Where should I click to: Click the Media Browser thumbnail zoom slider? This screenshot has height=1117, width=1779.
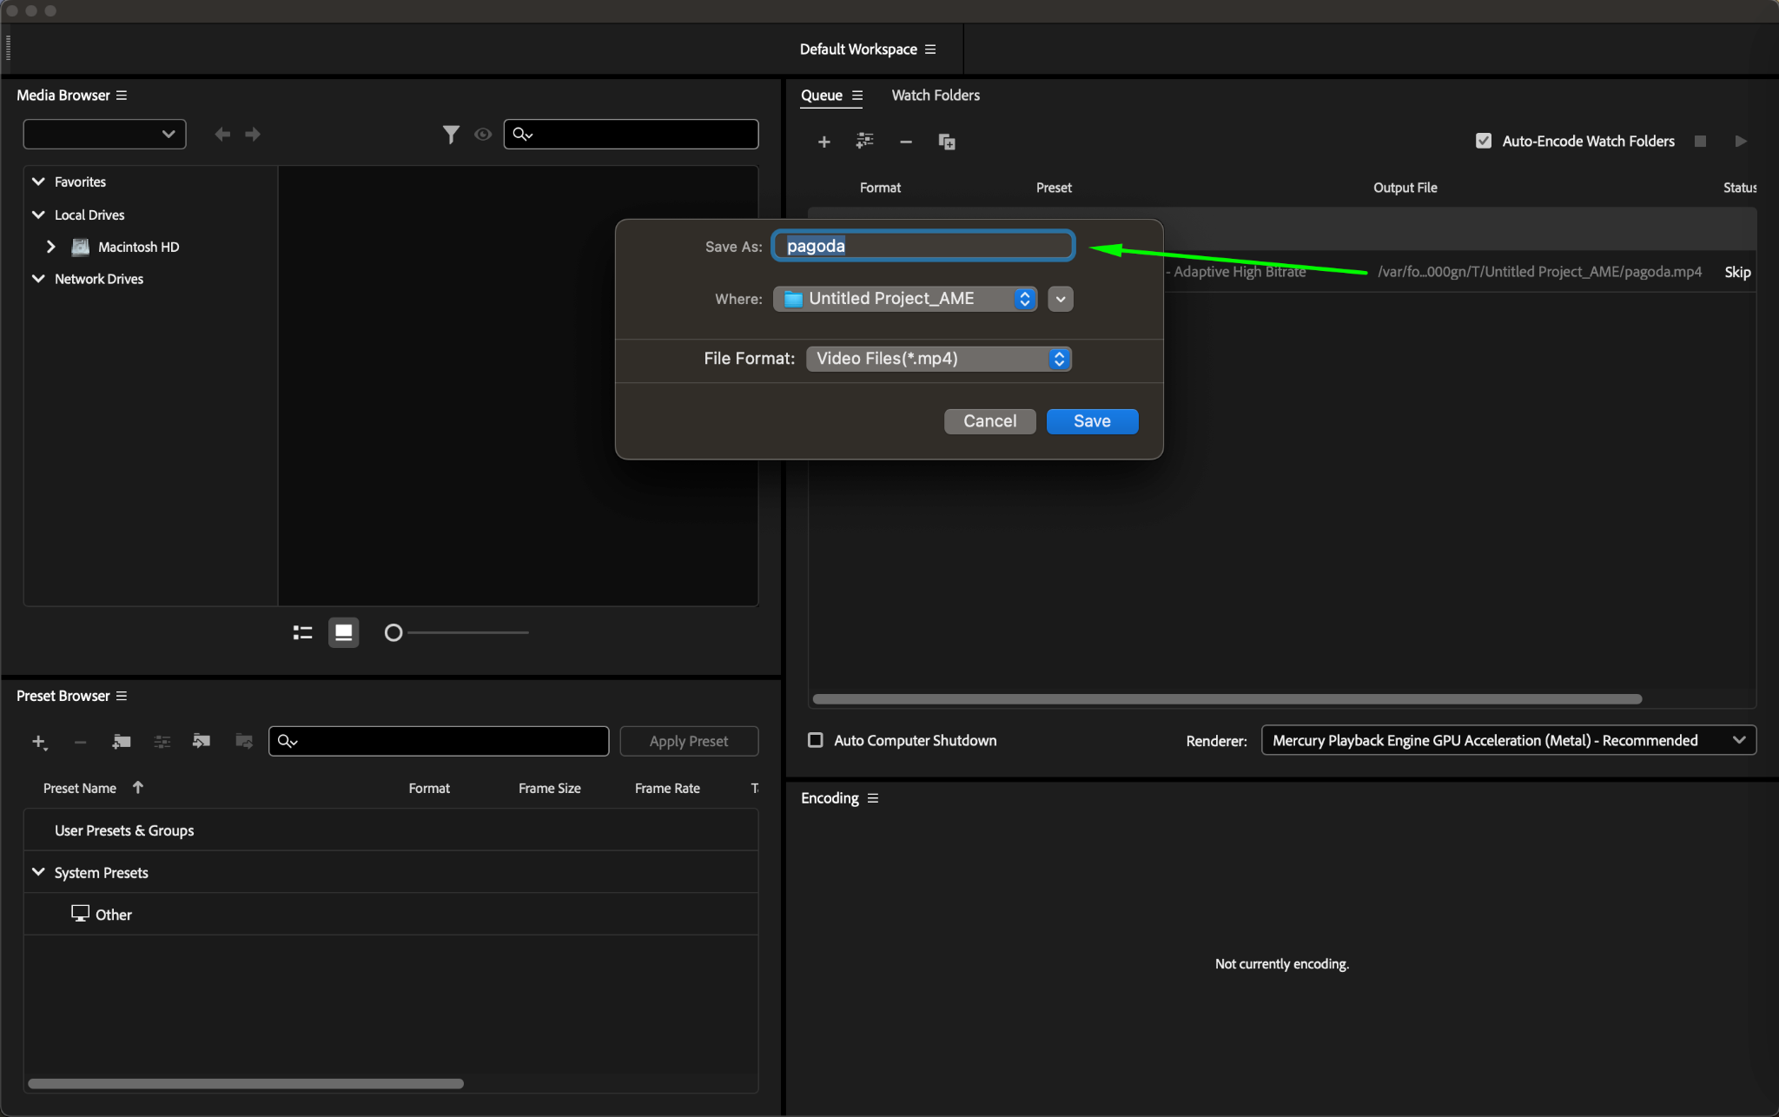[393, 632]
